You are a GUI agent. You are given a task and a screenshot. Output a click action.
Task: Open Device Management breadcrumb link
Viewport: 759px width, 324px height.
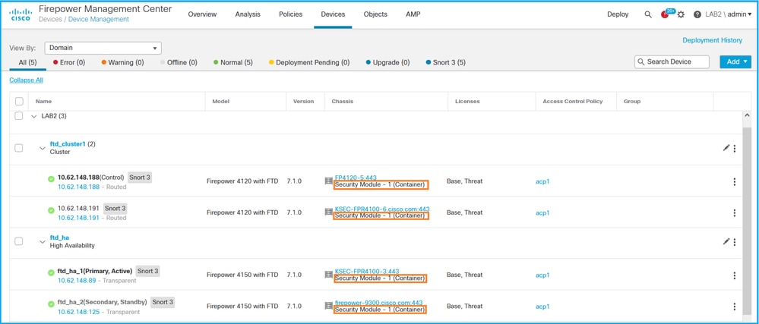tap(98, 19)
